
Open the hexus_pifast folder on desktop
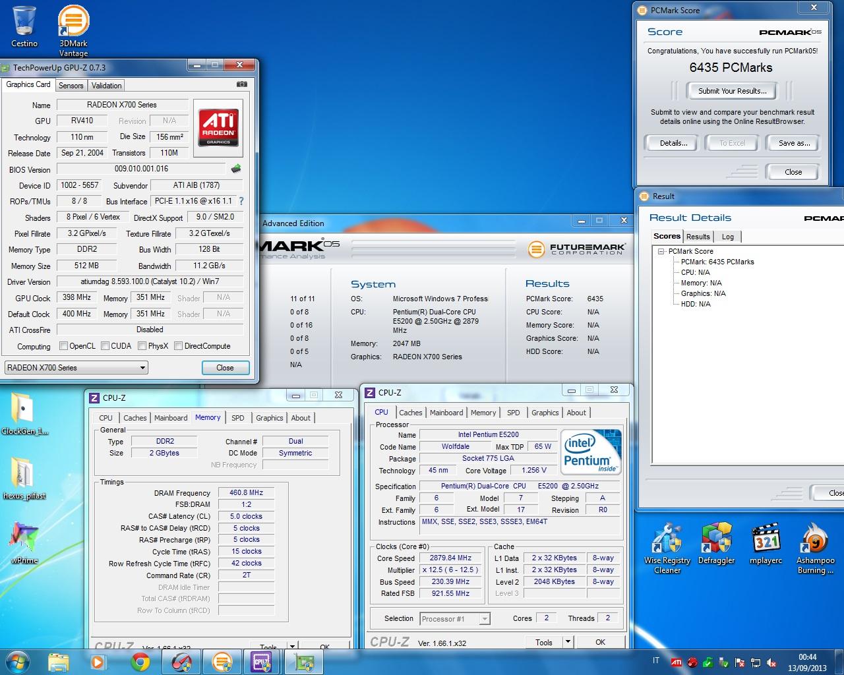24,478
